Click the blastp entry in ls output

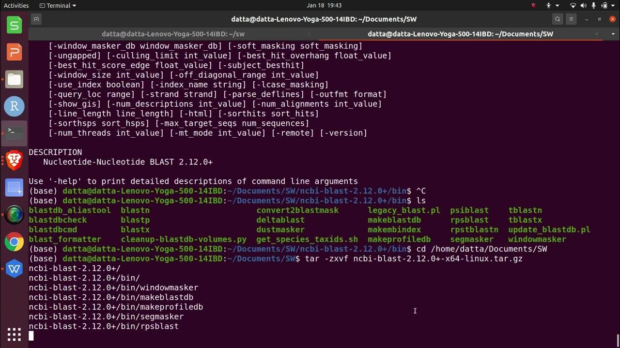pos(135,220)
